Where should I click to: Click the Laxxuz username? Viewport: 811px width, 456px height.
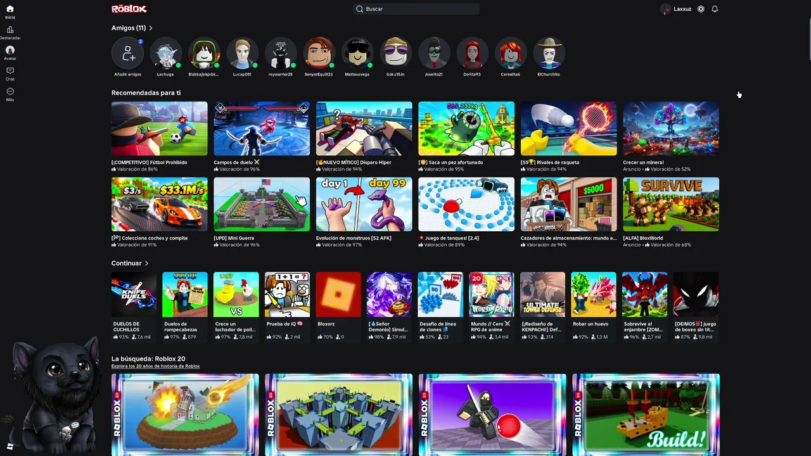point(682,9)
